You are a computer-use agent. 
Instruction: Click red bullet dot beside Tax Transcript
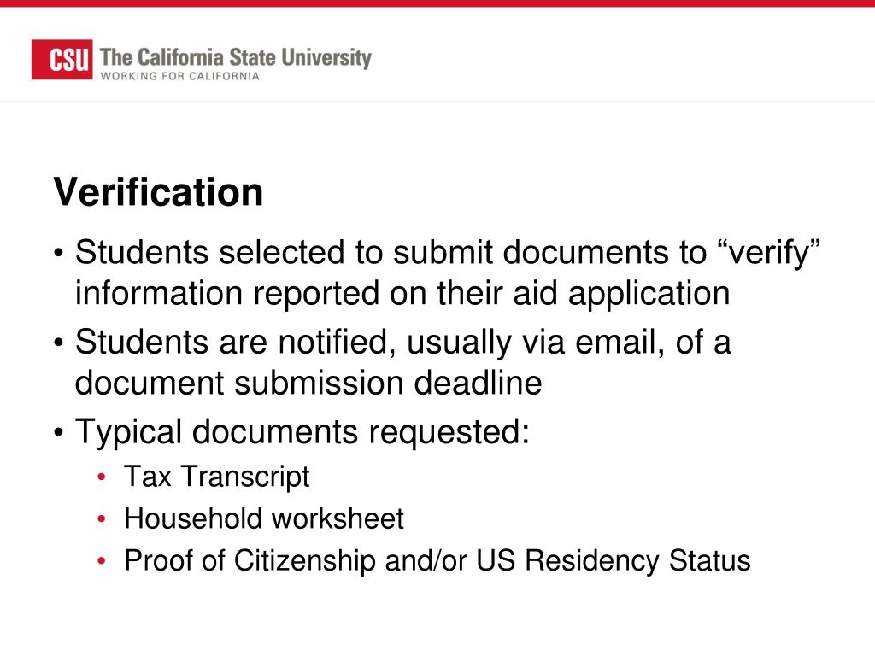103,477
